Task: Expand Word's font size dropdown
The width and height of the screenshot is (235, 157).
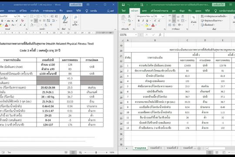Action: [x=25, y=16]
